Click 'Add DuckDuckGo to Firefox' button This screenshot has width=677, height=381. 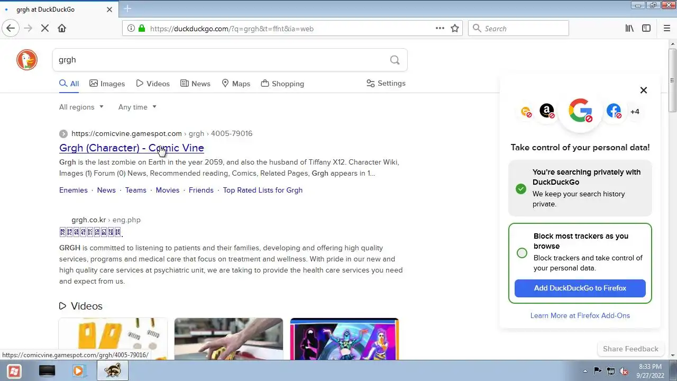pos(580,288)
